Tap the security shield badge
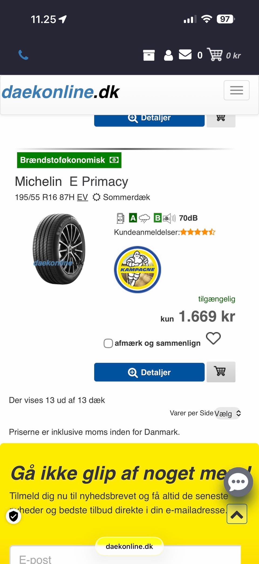259x564 pixels. [13, 516]
